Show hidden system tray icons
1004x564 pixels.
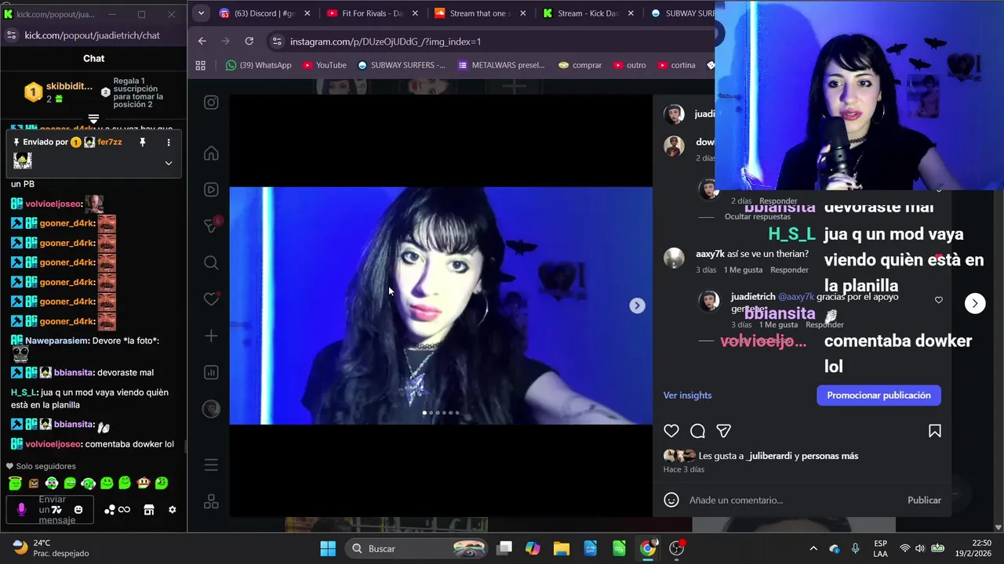tap(813, 548)
